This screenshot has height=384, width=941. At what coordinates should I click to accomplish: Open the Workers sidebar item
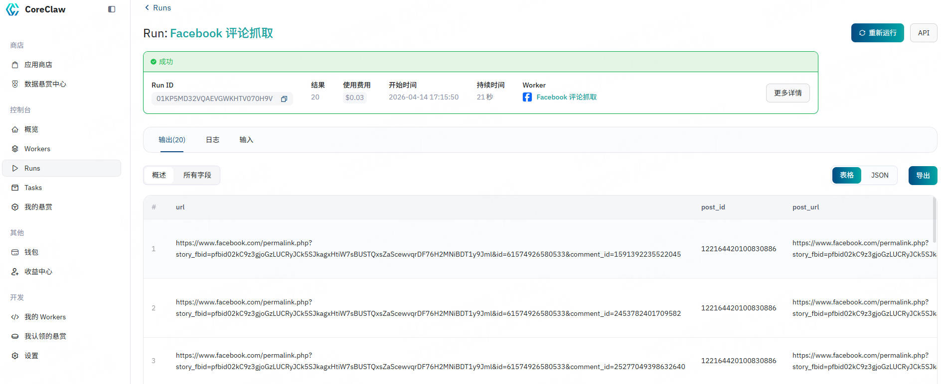pyautogui.click(x=37, y=149)
